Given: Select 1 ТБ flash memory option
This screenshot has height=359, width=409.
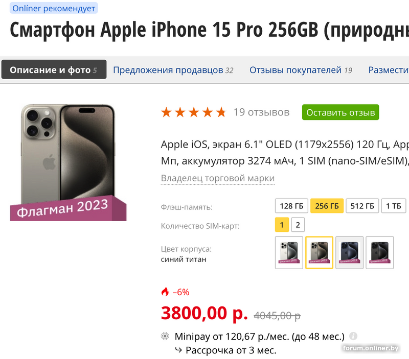Looking at the screenshot, I should (393, 206).
